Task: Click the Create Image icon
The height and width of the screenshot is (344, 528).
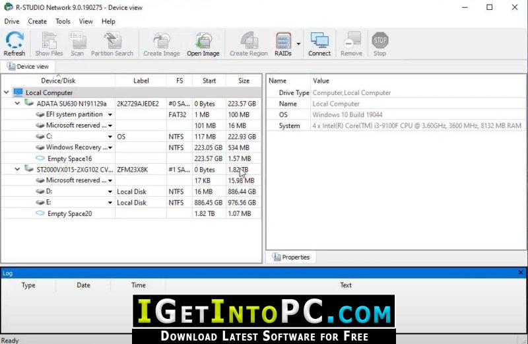Action: tap(162, 44)
